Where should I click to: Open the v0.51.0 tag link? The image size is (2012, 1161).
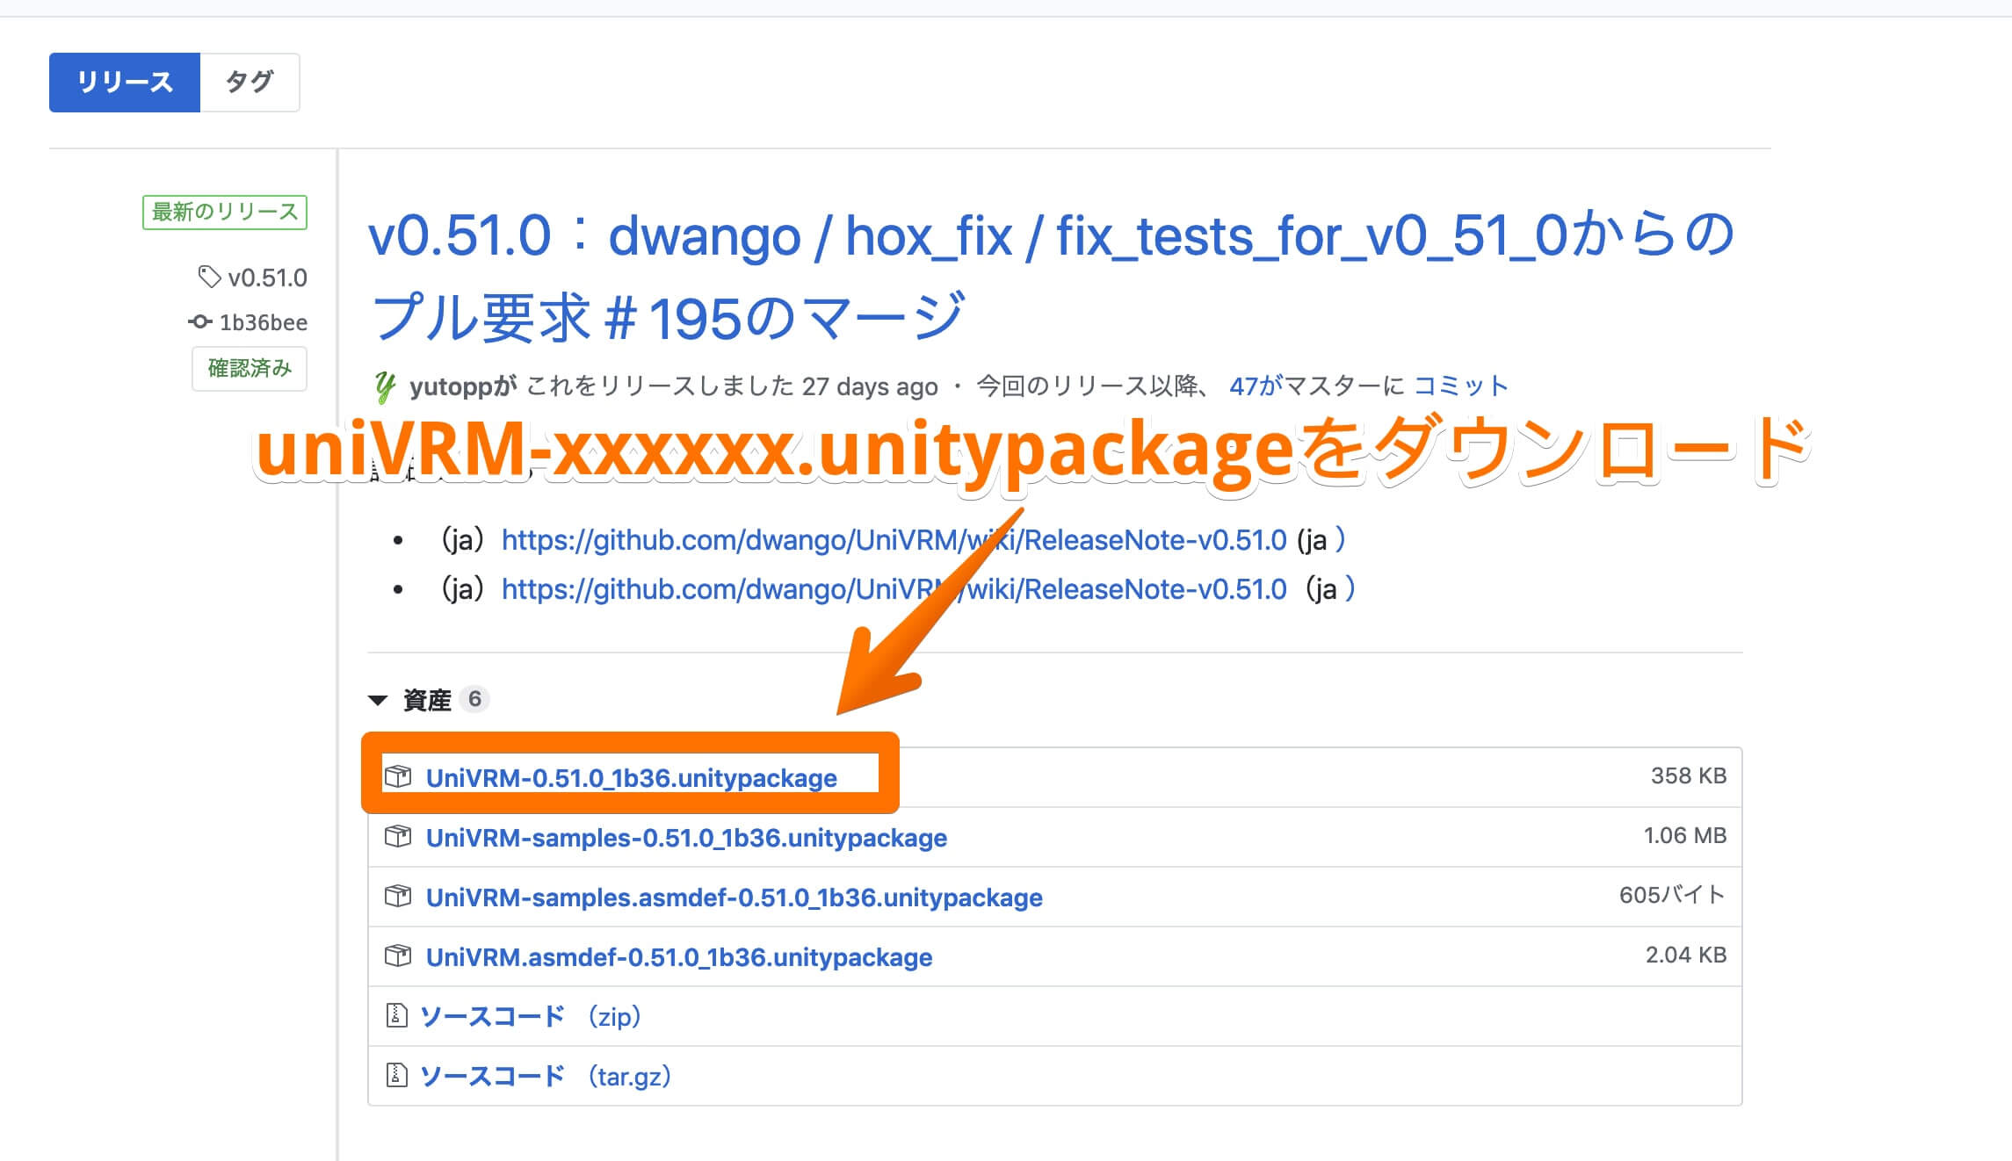point(267,278)
